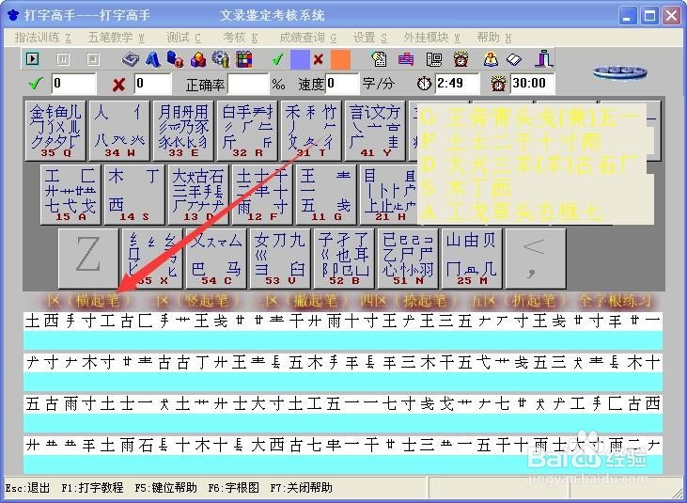Click the 13 D key
Screen dimensions: 687x503
click(198, 195)
